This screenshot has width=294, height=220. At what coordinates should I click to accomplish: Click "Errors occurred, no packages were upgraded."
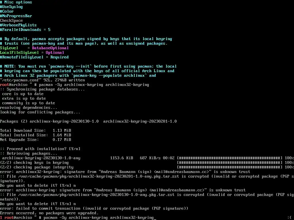pyautogui.click(x=49, y=213)
